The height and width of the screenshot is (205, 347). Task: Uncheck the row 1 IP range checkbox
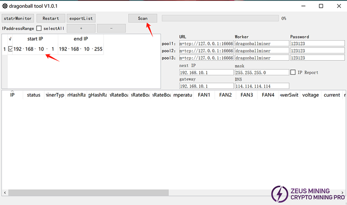(11, 49)
